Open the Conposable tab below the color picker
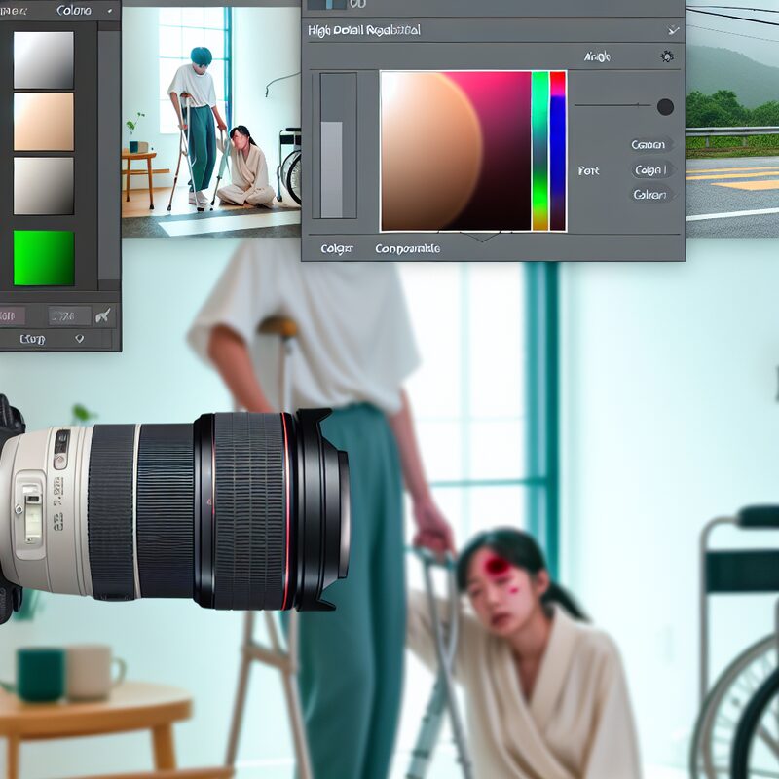 click(x=407, y=249)
